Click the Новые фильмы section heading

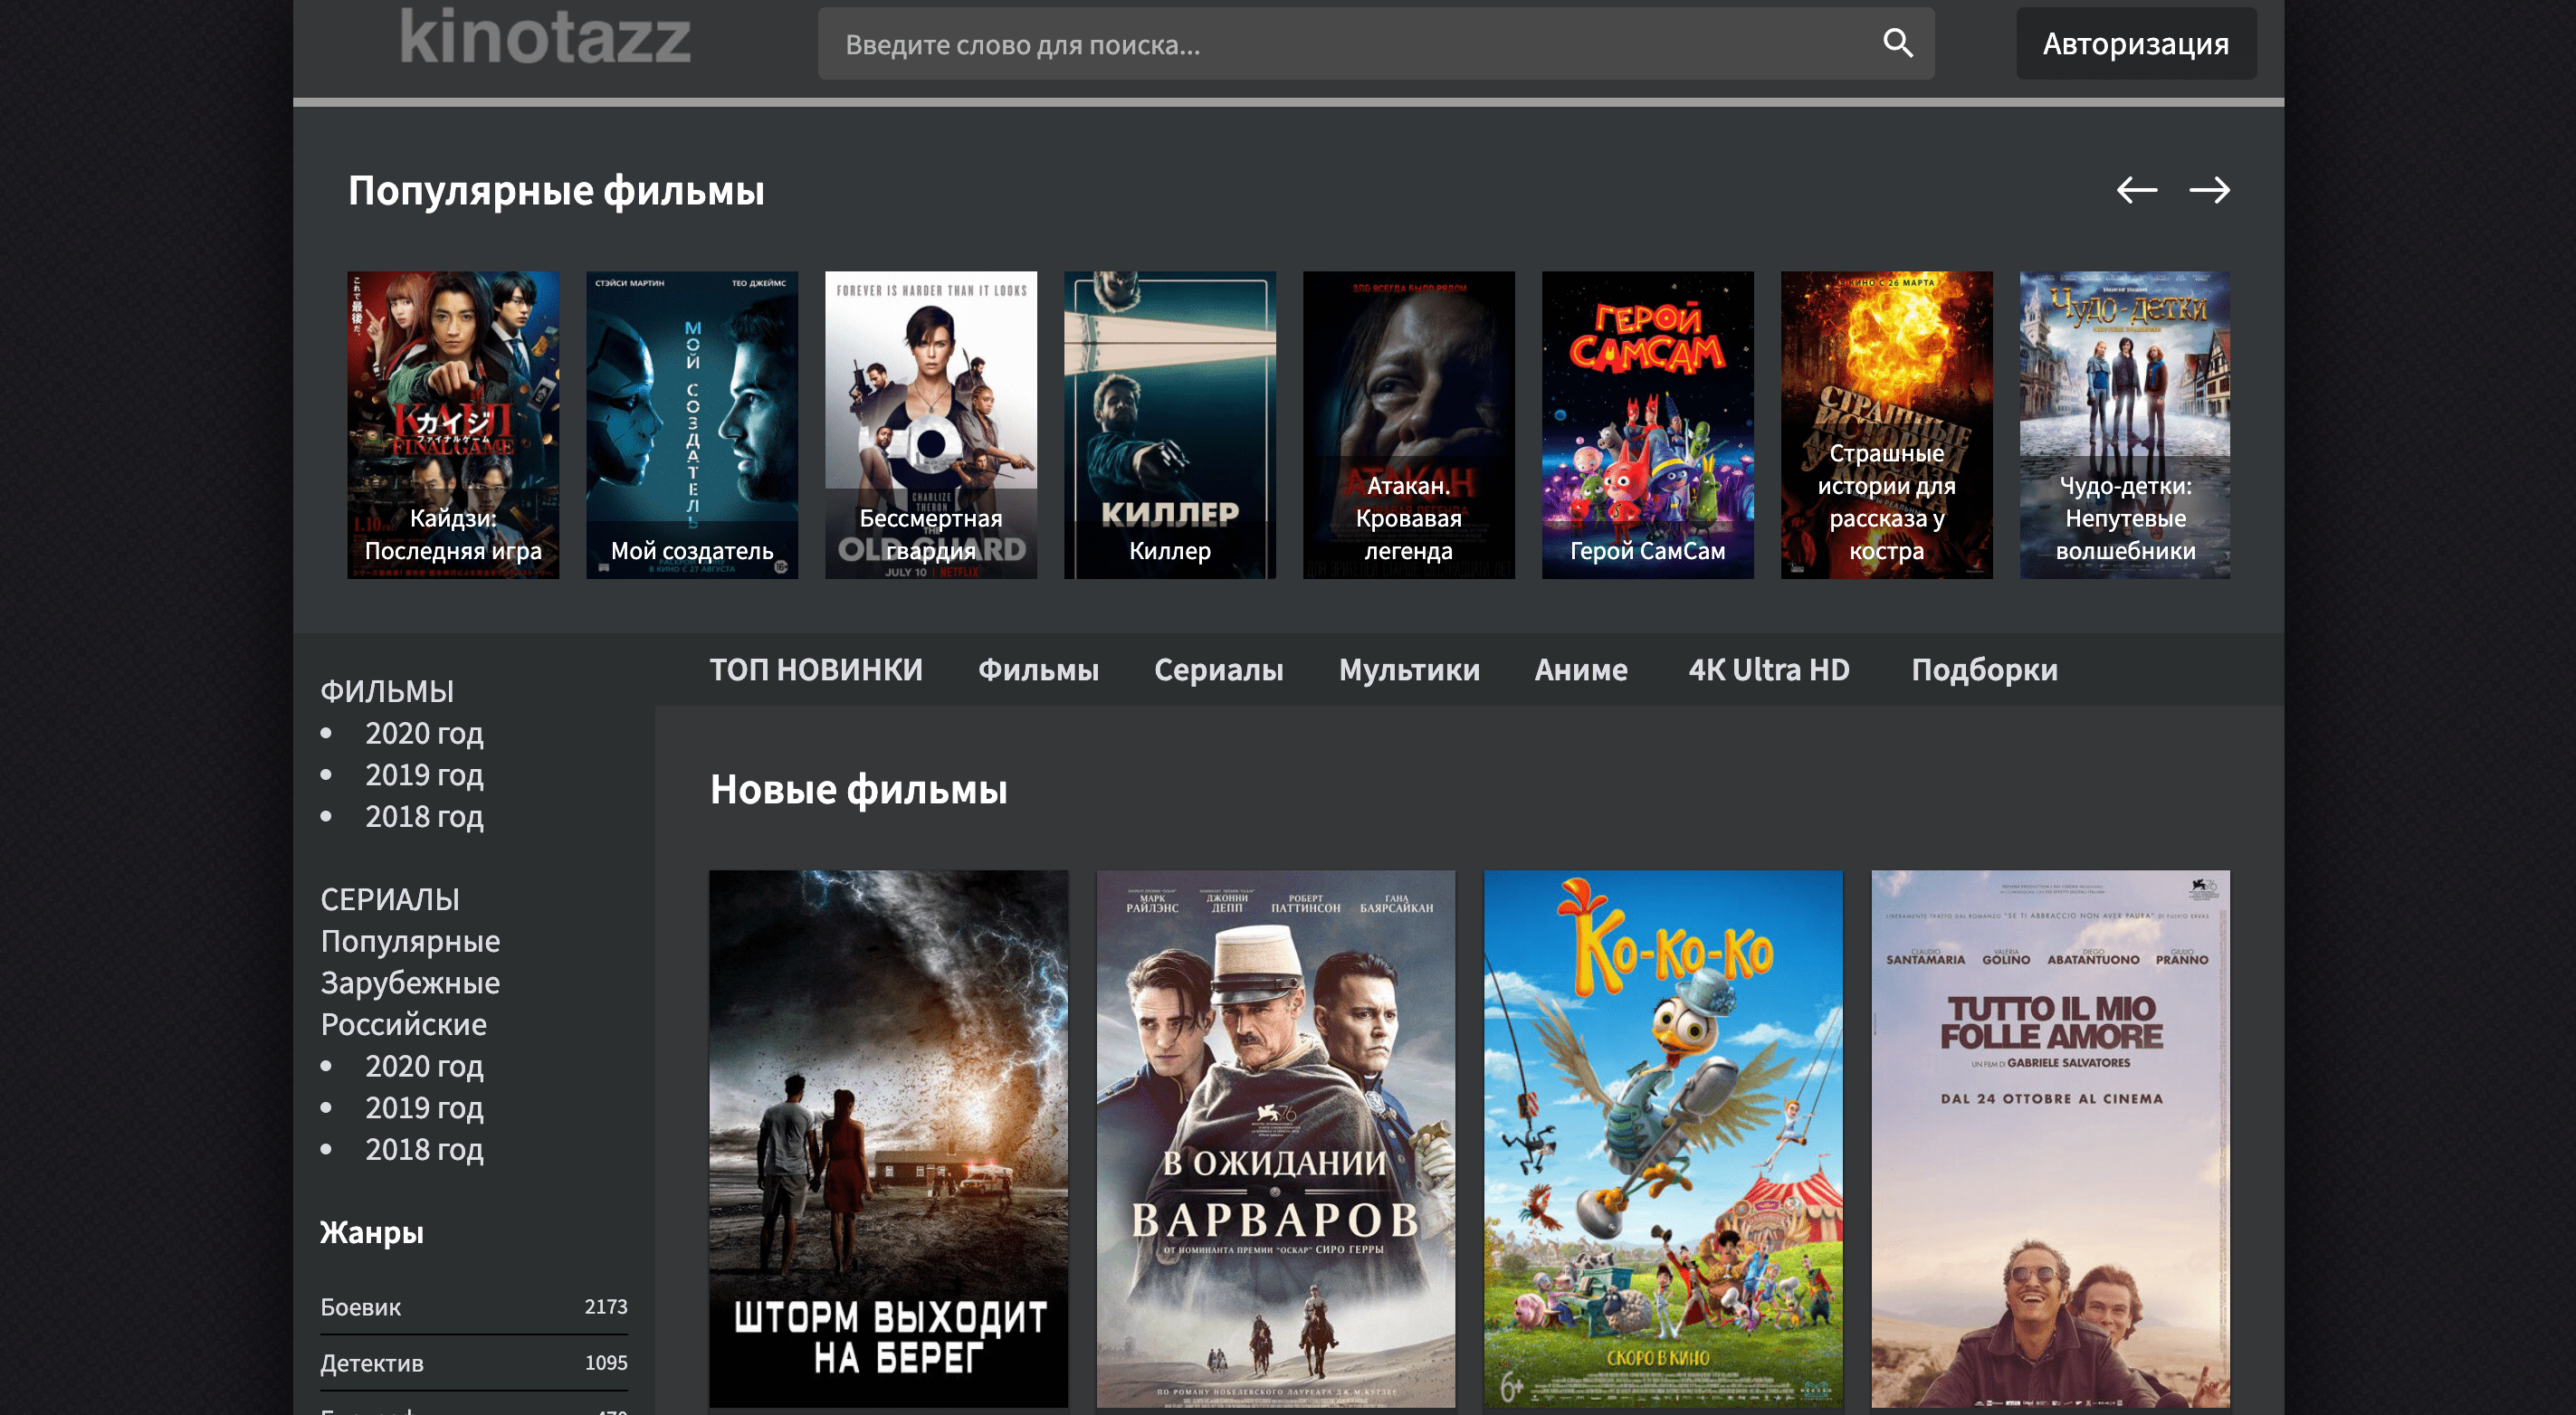[858, 790]
